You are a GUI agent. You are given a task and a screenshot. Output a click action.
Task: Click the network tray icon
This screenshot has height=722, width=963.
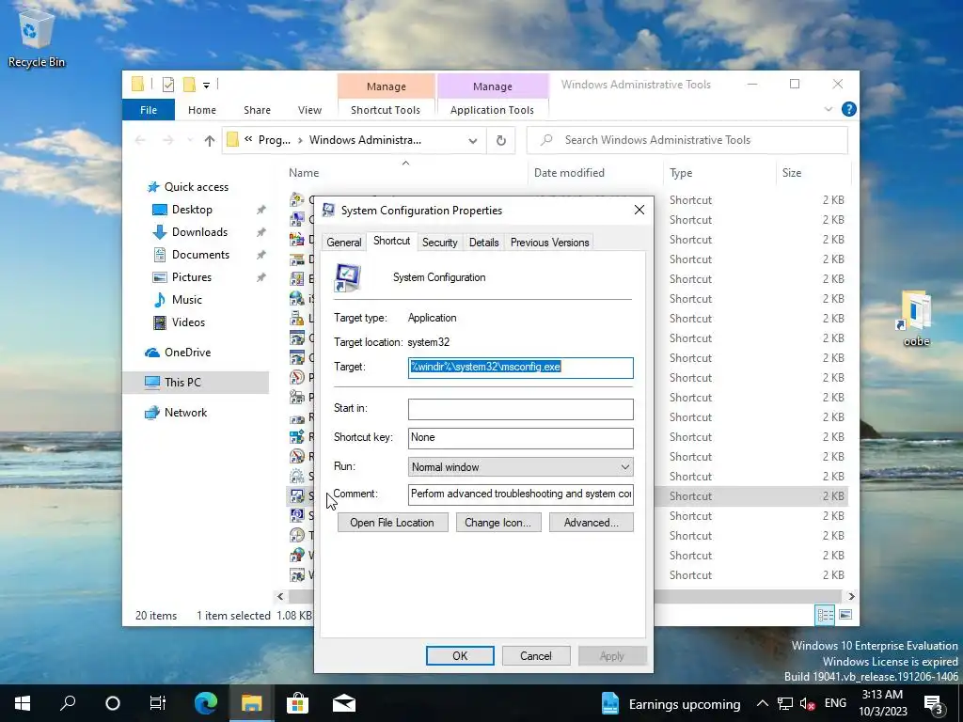pos(785,703)
